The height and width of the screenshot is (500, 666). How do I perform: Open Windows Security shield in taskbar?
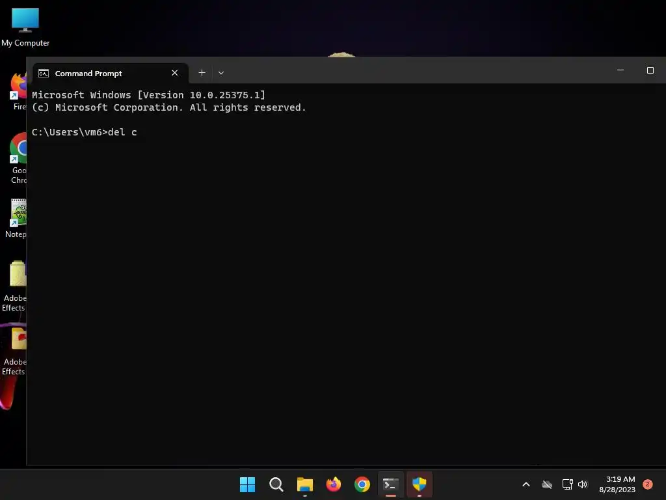(x=420, y=484)
